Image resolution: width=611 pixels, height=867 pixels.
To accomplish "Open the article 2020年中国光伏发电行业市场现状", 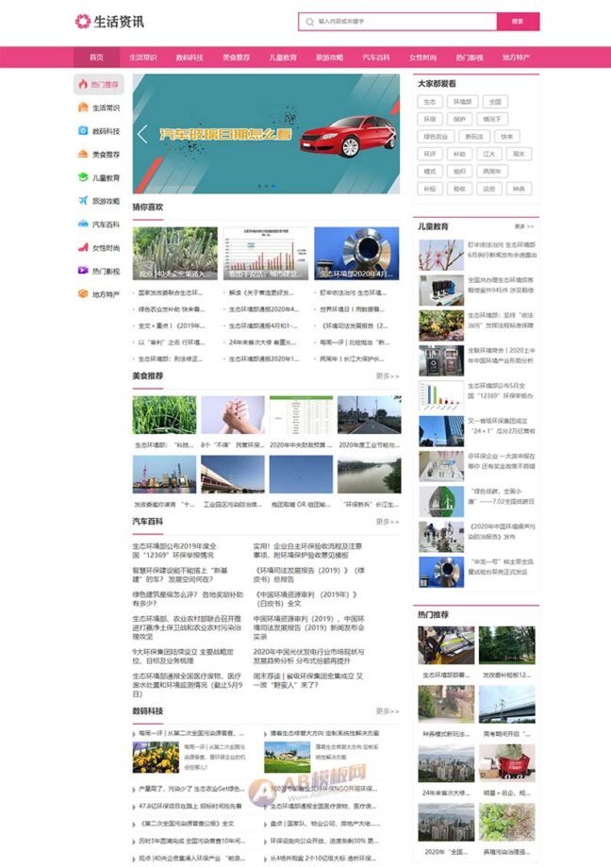I will (309, 657).
